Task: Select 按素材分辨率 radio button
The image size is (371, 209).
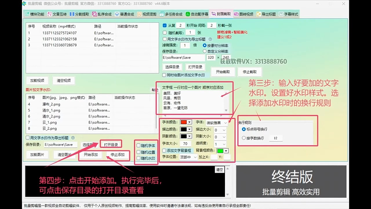Action: [x=205, y=46]
